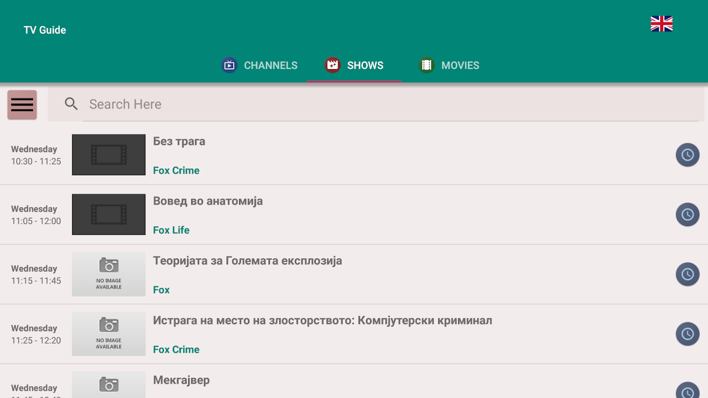This screenshot has height=398, width=708.
Task: Click the time Wednesday 10:30 - 11:25
Action: (x=36, y=155)
